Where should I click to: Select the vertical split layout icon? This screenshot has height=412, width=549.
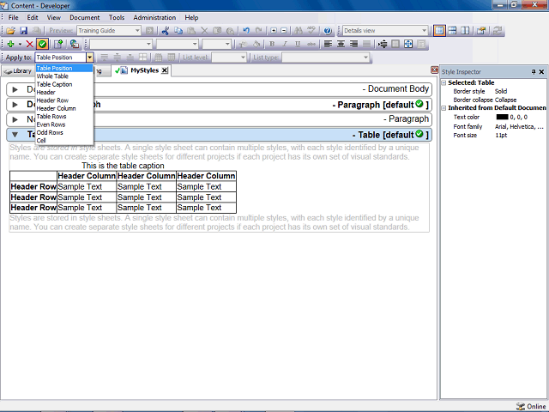465,31
